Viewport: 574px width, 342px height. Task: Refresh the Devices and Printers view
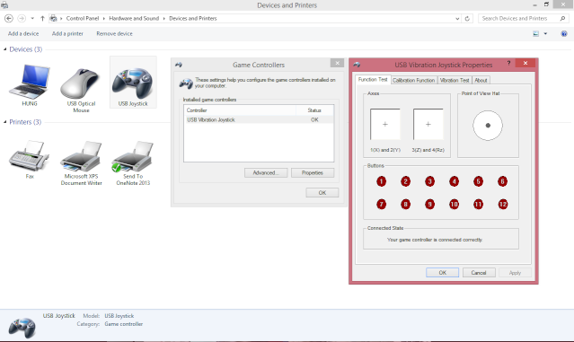pos(467,18)
